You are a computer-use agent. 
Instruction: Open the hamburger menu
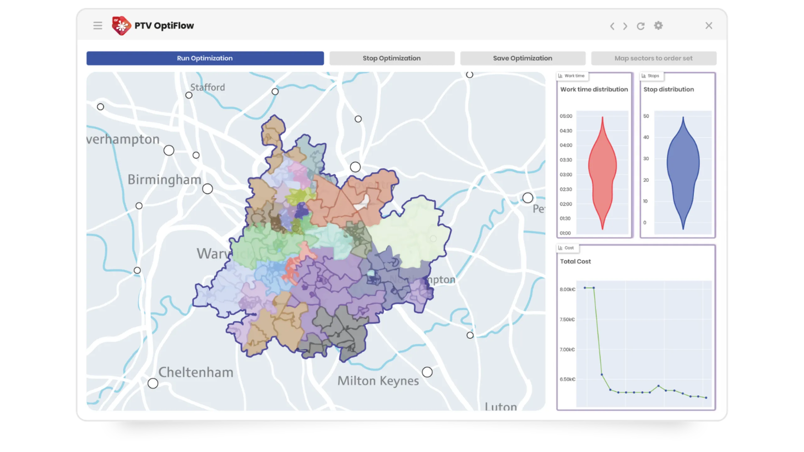click(98, 25)
